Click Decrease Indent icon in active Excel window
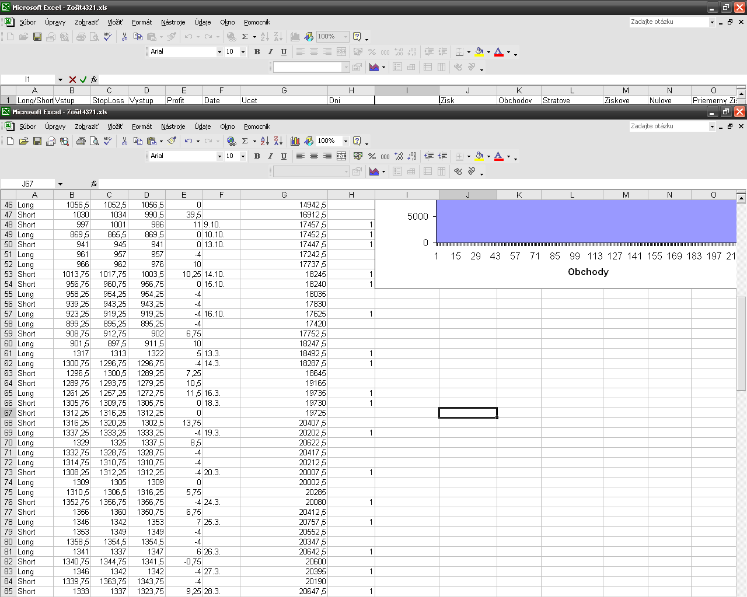The width and height of the screenshot is (747, 597). tap(429, 156)
